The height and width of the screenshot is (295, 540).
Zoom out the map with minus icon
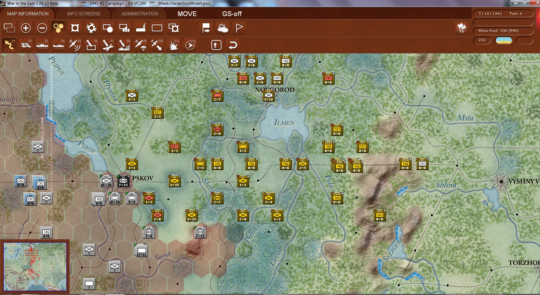42,28
